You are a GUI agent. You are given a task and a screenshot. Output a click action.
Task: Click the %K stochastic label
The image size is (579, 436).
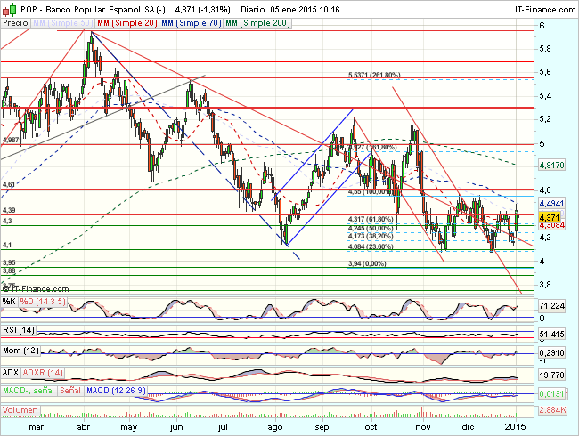(9, 302)
